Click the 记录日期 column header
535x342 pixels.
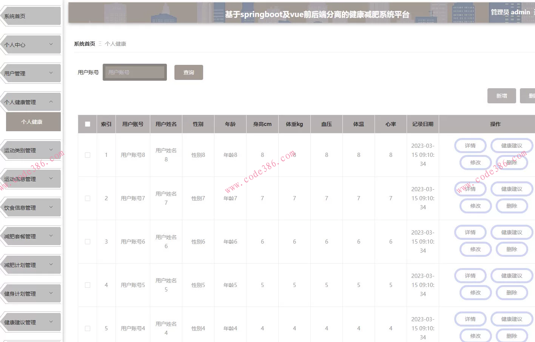[423, 124]
